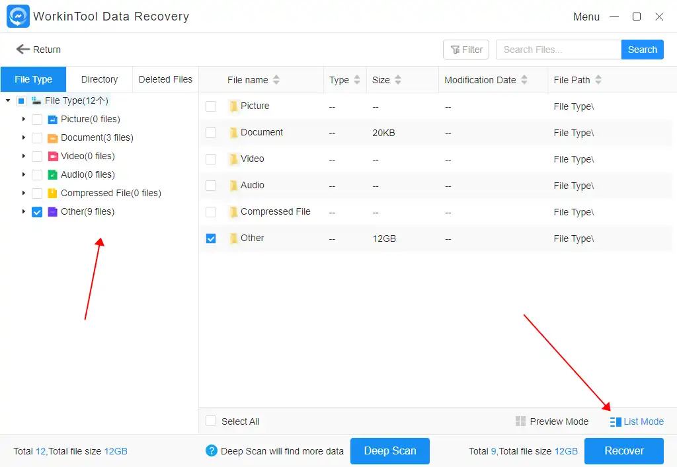Click the orange Document category icon
The height and width of the screenshot is (467, 677).
tap(52, 138)
